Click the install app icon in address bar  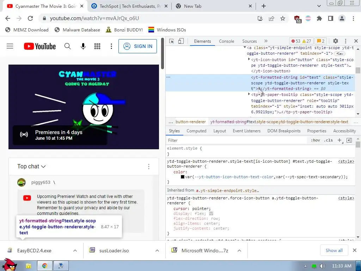[260, 18]
